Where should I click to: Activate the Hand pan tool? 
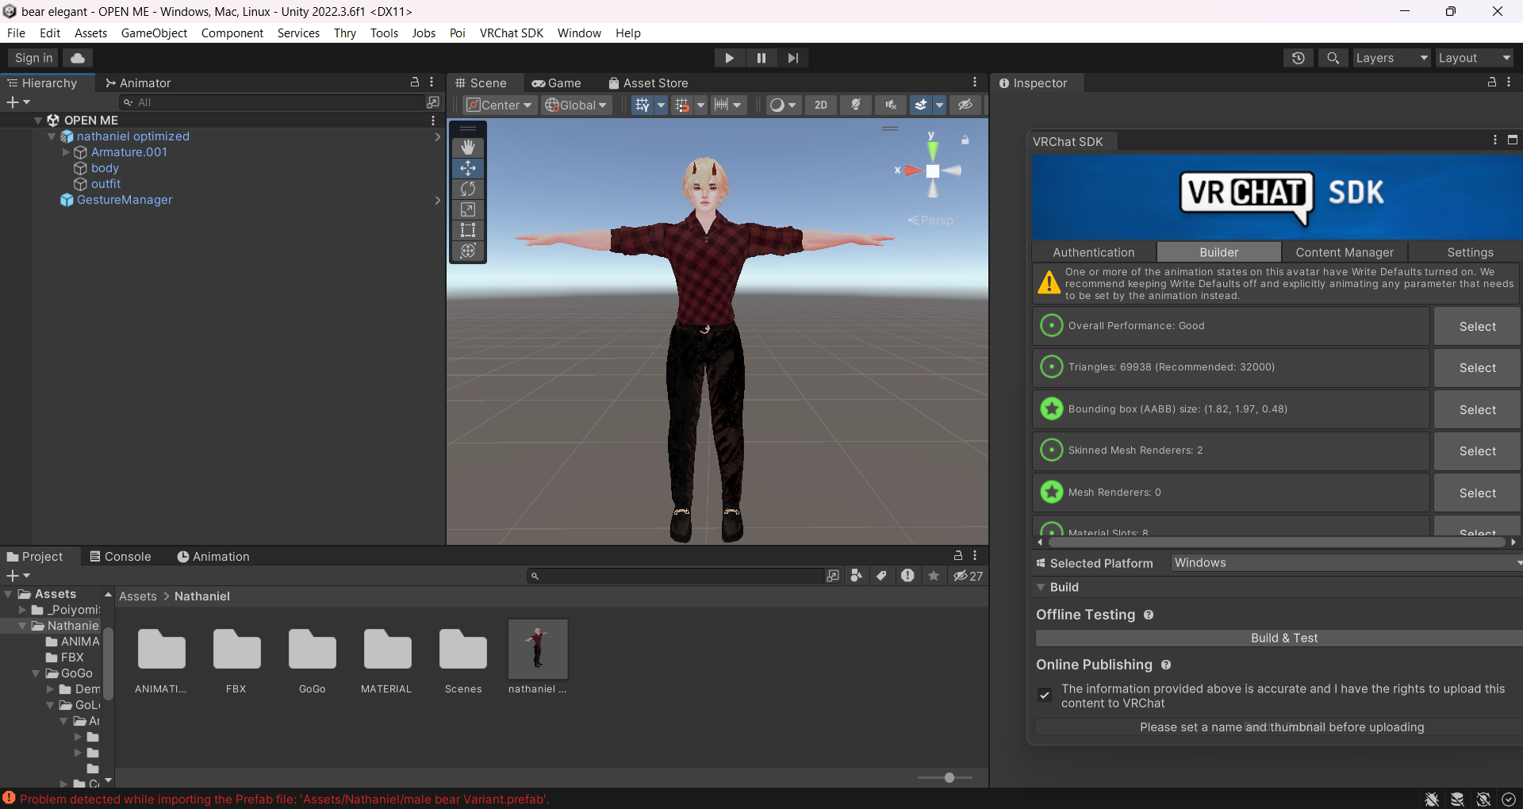pos(468,147)
